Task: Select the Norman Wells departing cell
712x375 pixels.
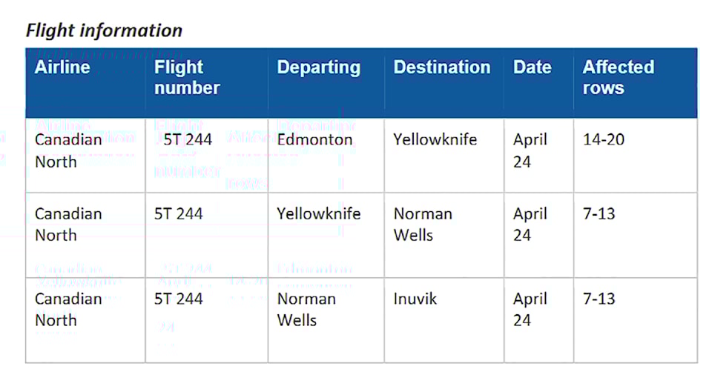Action: tap(306, 310)
